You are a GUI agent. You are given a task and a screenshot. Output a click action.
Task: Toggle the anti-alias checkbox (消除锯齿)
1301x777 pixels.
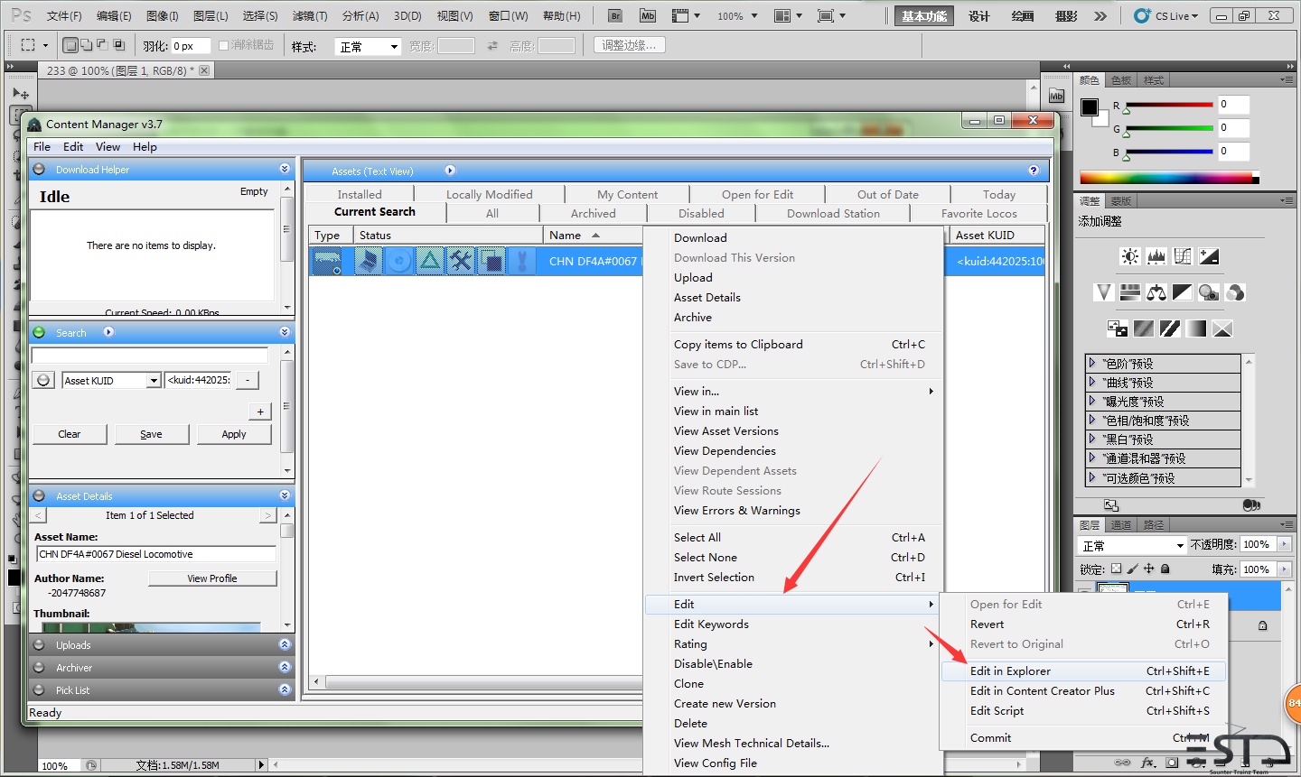pyautogui.click(x=224, y=45)
